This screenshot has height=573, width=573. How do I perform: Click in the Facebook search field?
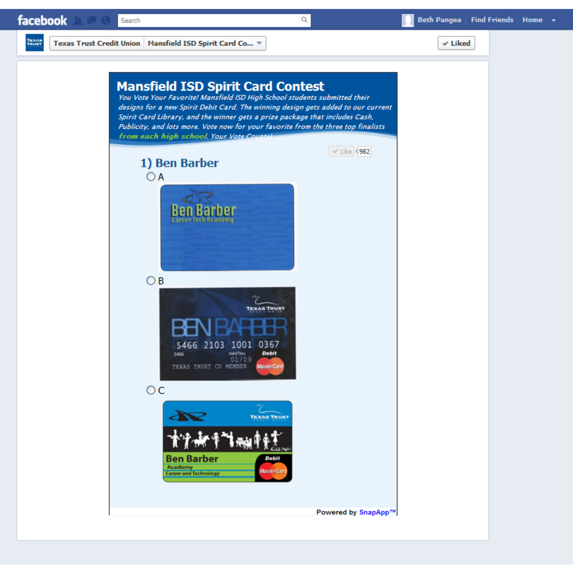click(208, 21)
